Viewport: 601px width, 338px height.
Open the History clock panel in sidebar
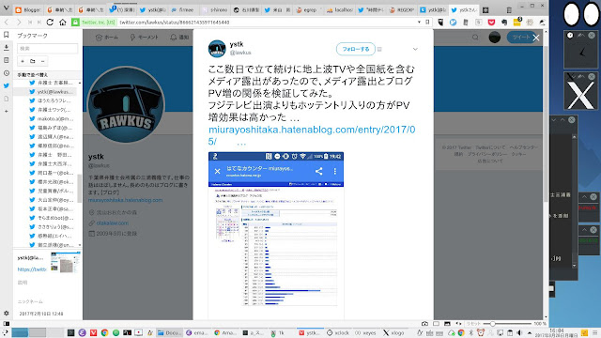click(x=7, y=73)
